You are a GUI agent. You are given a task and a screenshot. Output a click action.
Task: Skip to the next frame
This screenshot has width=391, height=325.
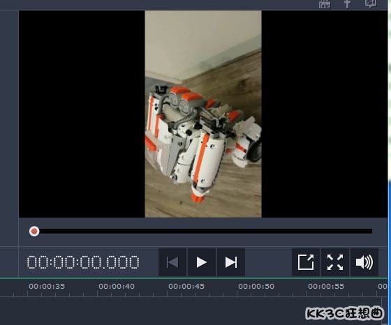tap(231, 262)
